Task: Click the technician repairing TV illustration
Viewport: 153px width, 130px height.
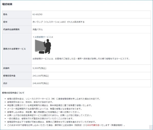Action: 43,46
